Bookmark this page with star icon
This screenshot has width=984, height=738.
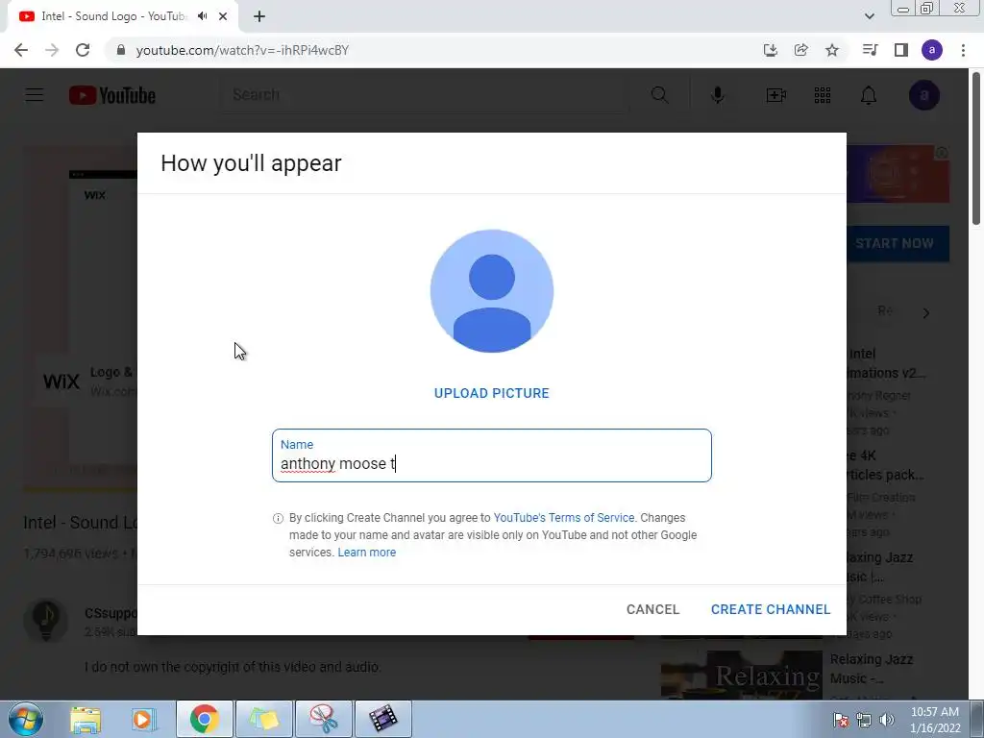[x=832, y=50]
